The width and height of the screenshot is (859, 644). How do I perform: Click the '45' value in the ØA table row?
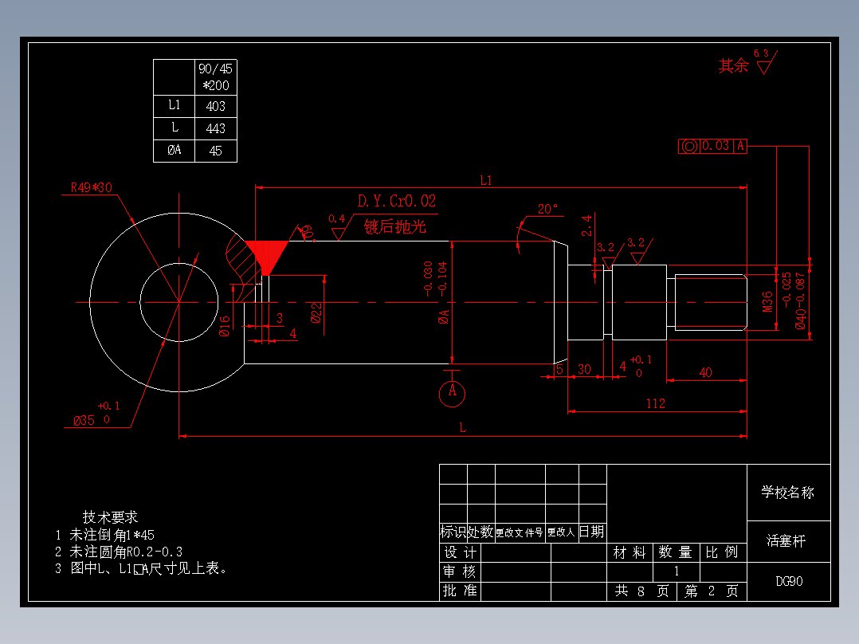[216, 151]
